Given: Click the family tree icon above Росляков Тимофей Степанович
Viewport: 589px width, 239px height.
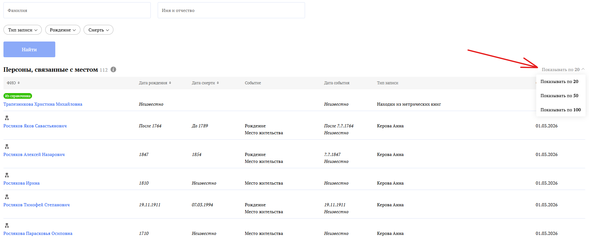Looking at the screenshot, I should pyautogui.click(x=7, y=197).
